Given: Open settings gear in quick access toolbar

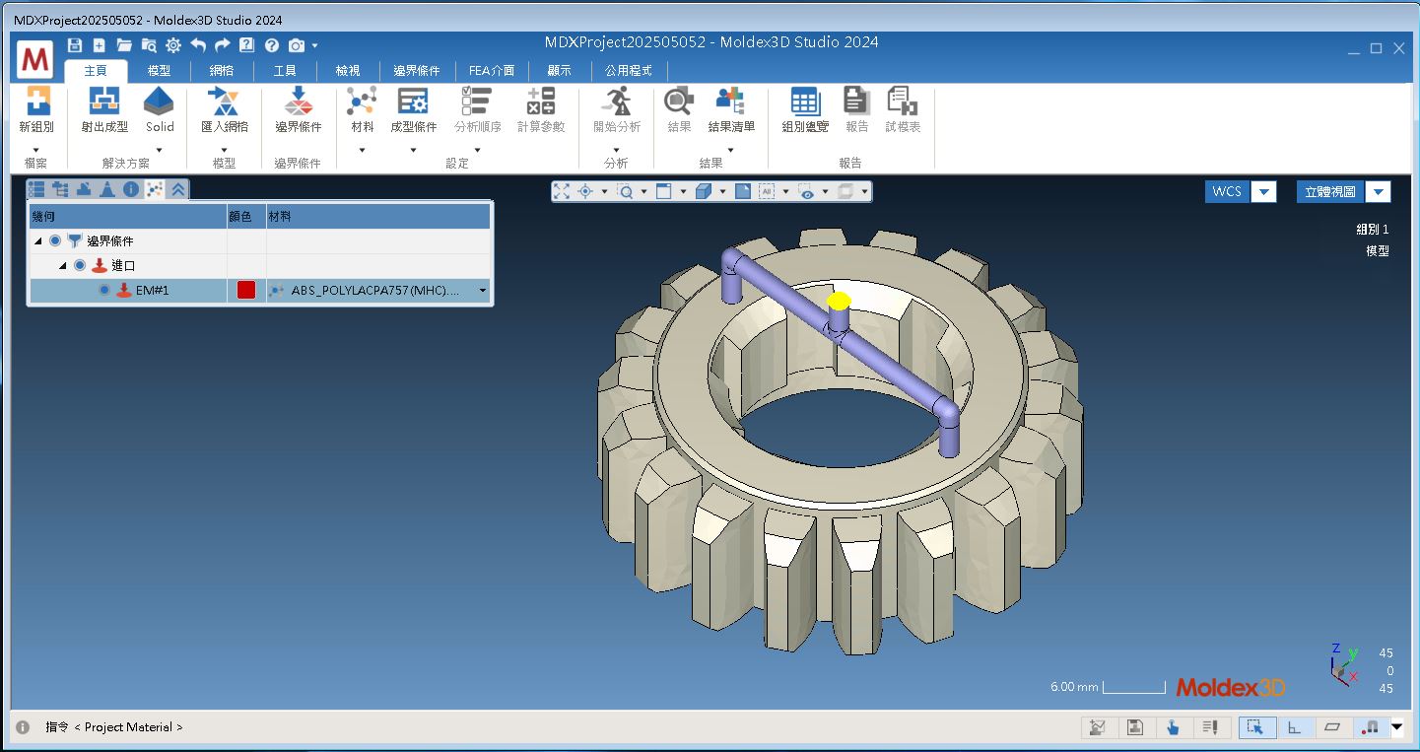Looking at the screenshot, I should 173,45.
